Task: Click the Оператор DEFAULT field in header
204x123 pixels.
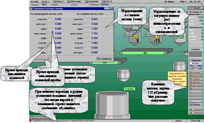Action: click(x=105, y=5)
